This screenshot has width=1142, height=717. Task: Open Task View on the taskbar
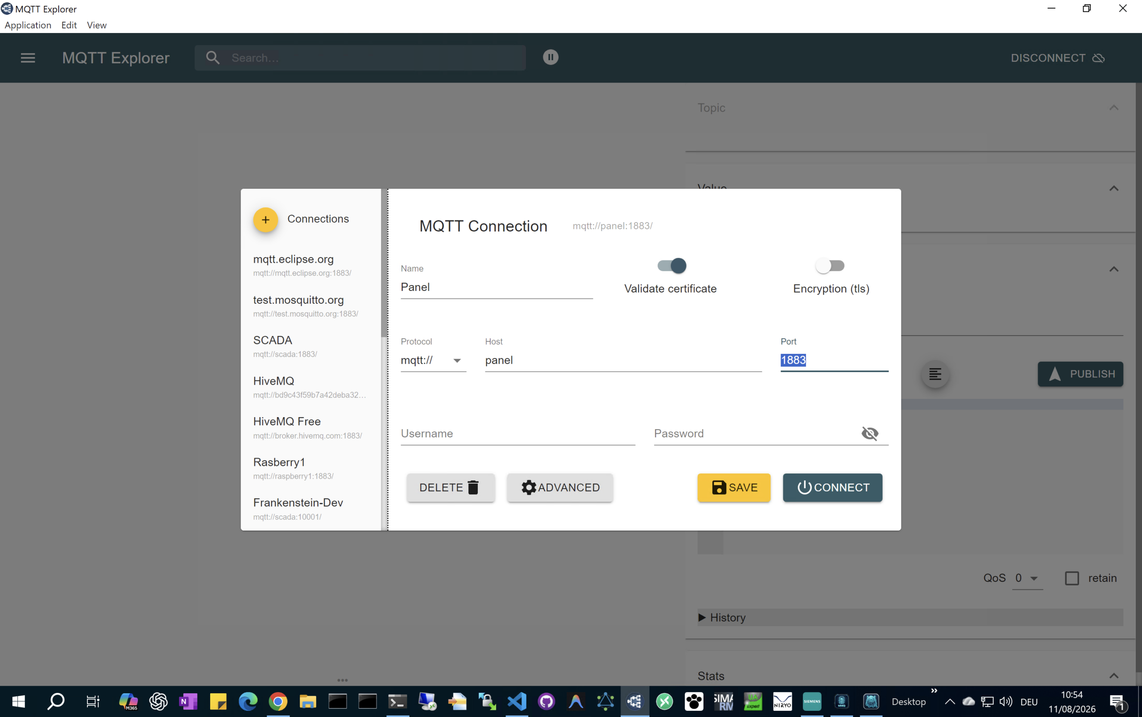click(93, 701)
